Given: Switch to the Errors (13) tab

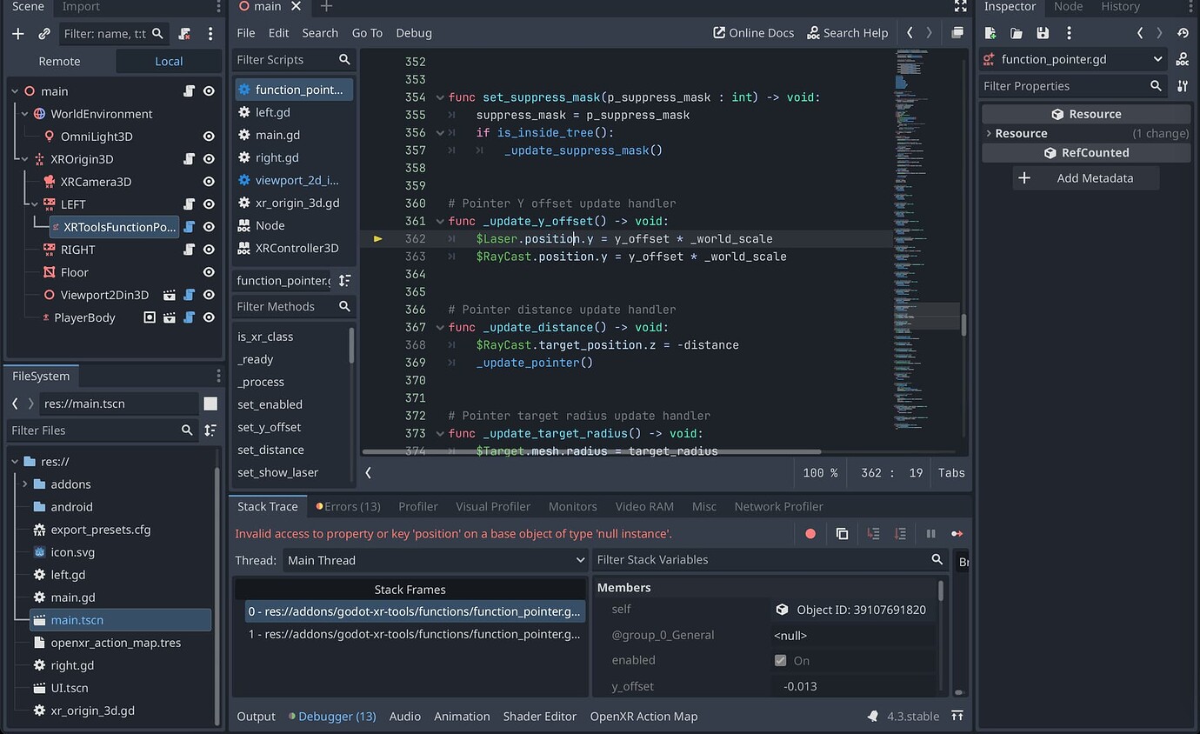Looking at the screenshot, I should tap(348, 506).
